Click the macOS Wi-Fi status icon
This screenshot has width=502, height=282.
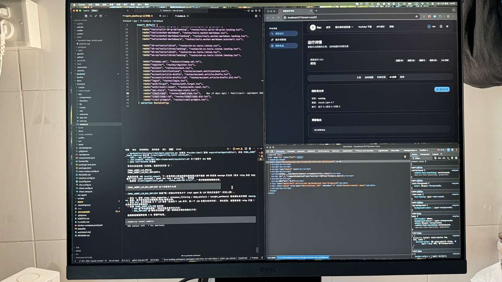[422, 3]
